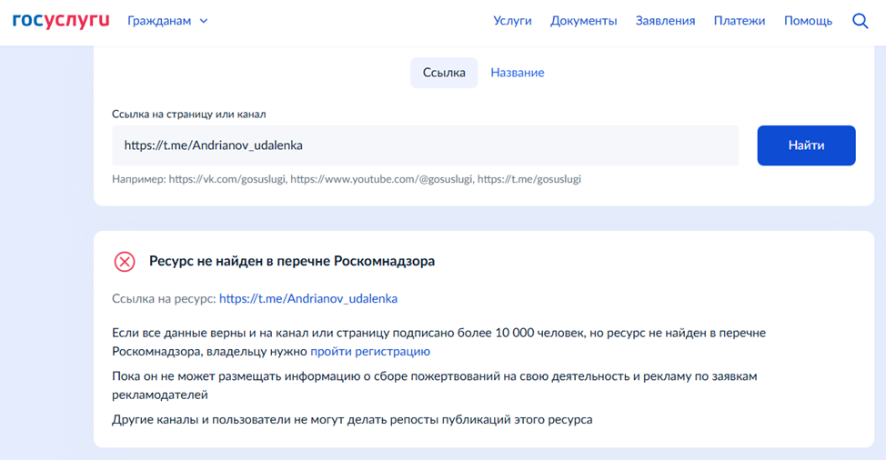Open the Услуги menu

click(x=512, y=21)
